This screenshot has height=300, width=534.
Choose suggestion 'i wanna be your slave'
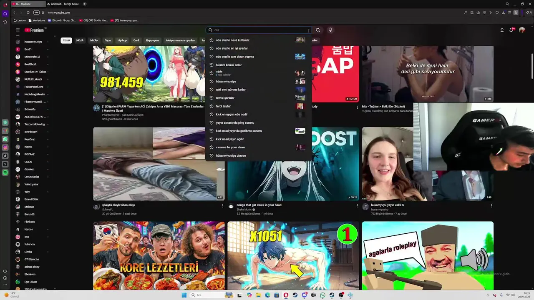point(259,147)
